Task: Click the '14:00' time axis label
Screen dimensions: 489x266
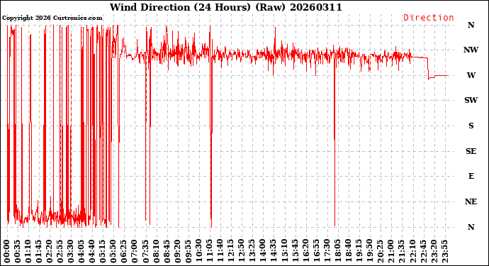Action: (x=263, y=252)
